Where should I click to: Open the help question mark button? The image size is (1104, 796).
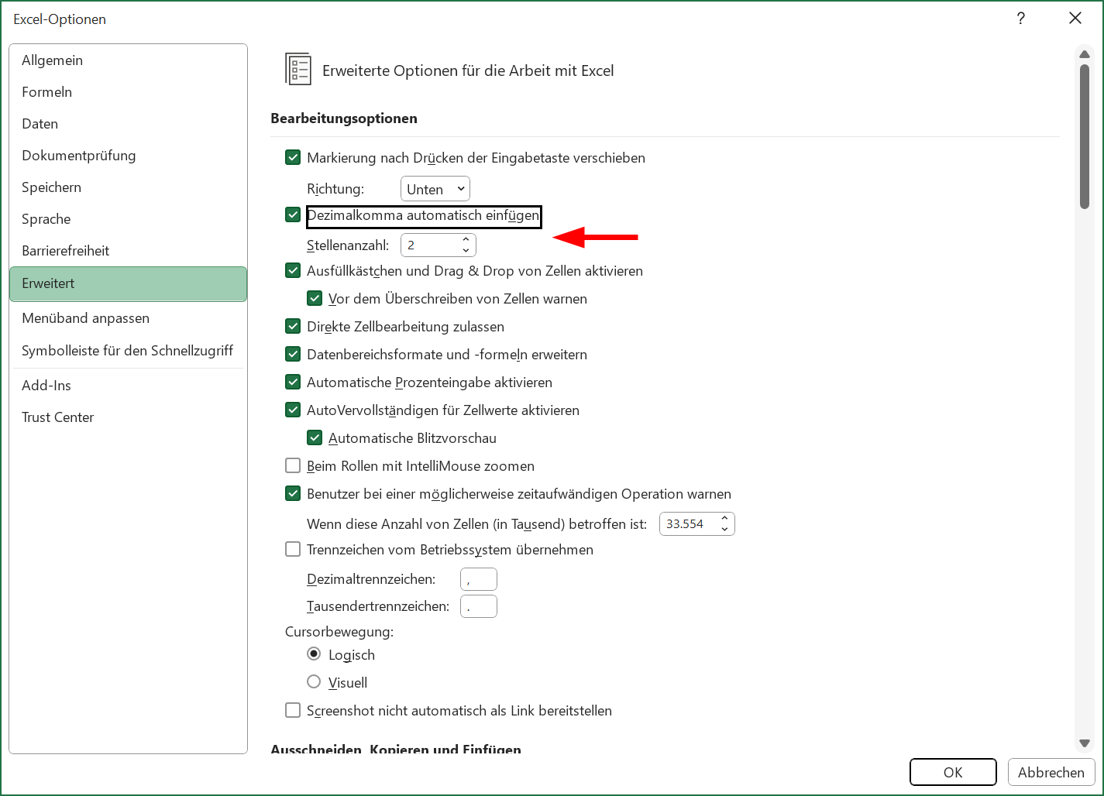click(x=1021, y=19)
